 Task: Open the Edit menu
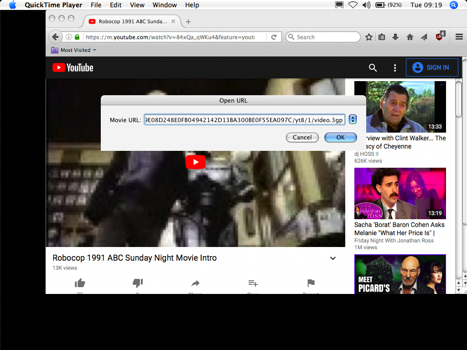coord(115,5)
